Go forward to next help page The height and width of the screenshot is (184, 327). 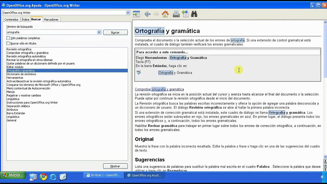click(156, 14)
